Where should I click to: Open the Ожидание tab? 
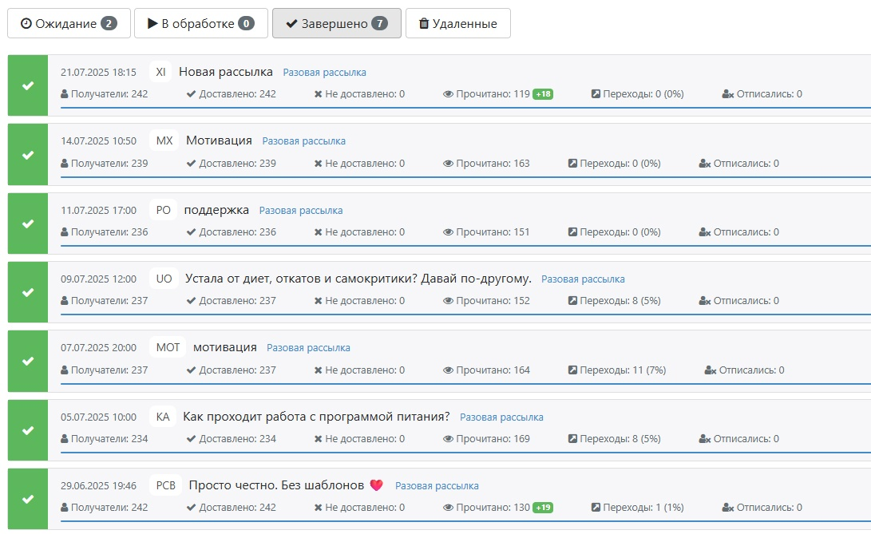[68, 24]
